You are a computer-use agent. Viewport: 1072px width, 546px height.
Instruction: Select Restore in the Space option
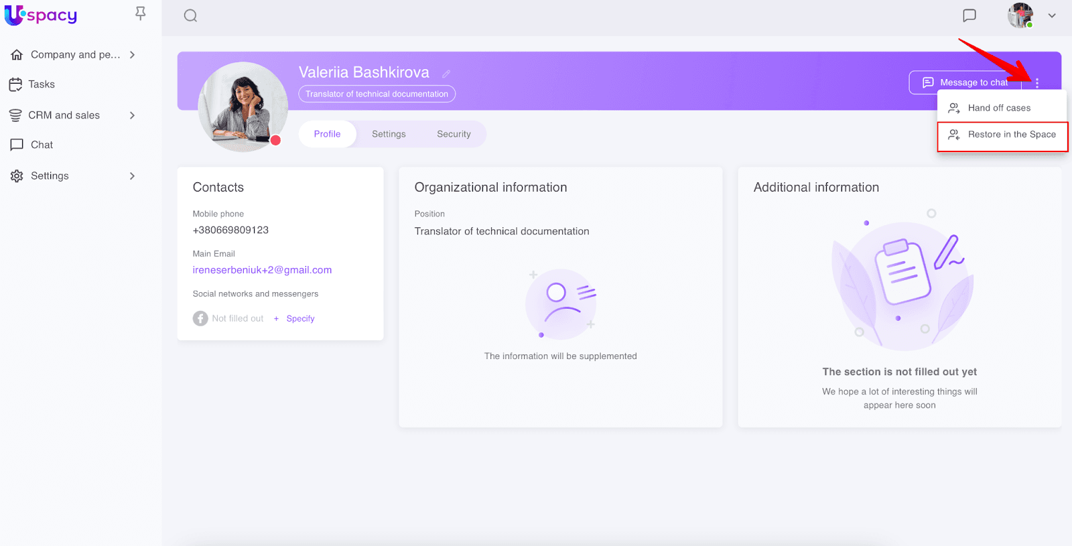(x=1002, y=135)
